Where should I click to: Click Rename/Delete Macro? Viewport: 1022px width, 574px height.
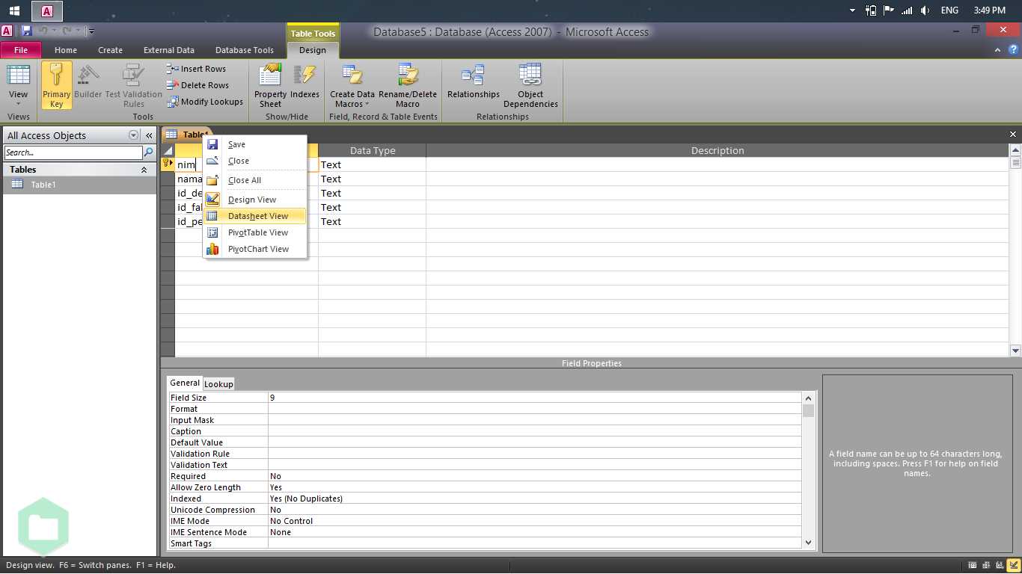[408, 84]
